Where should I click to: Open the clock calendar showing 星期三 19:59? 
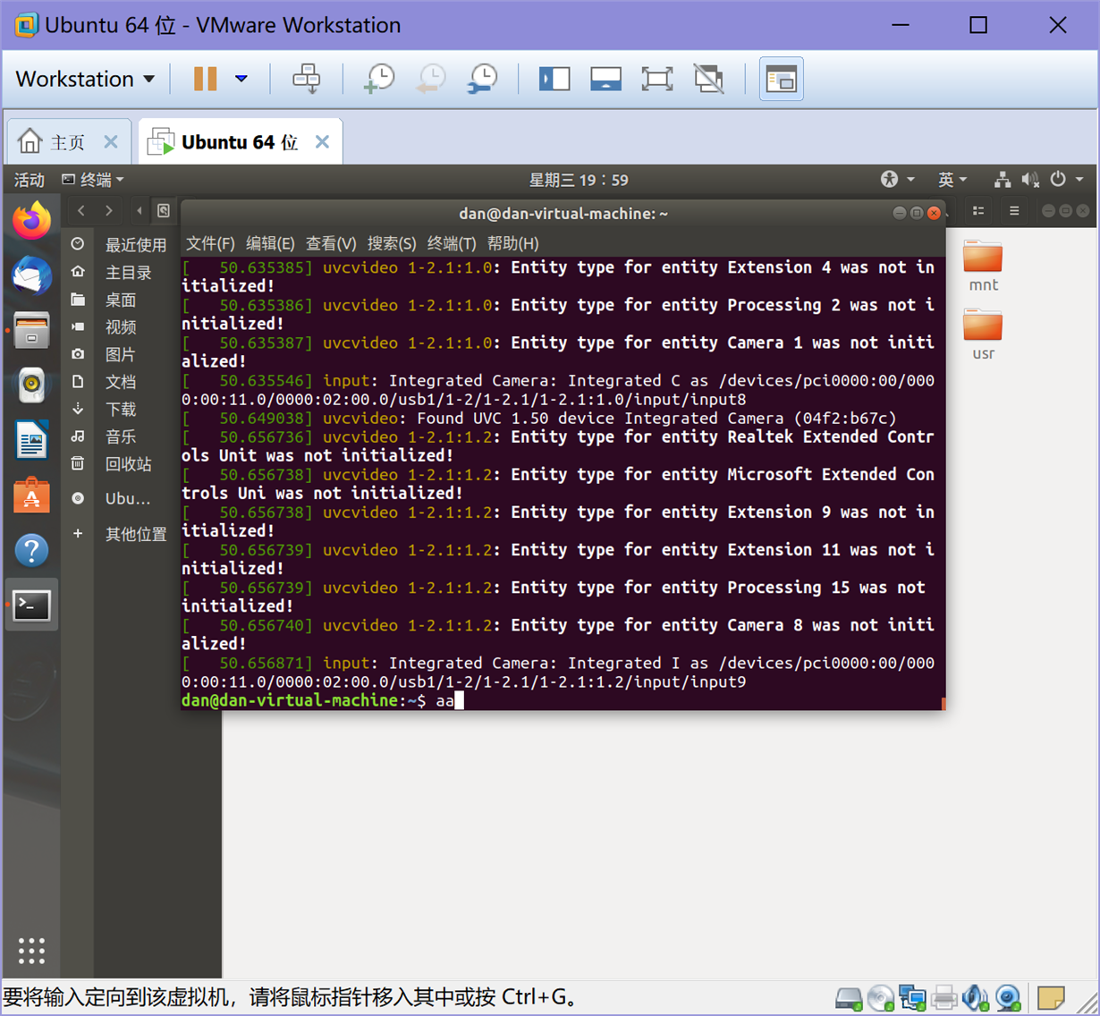(579, 180)
